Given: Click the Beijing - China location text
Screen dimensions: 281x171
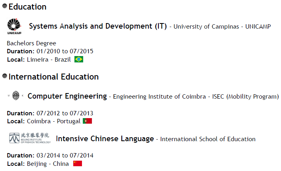Looking at the screenshot, I should click(48, 164).
